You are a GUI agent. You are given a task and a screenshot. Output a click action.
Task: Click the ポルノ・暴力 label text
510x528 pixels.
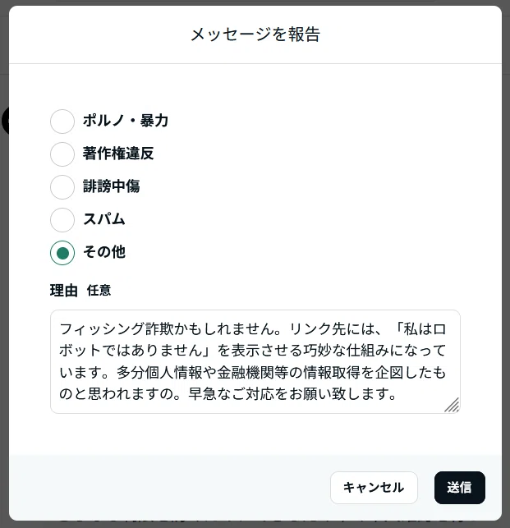(126, 121)
